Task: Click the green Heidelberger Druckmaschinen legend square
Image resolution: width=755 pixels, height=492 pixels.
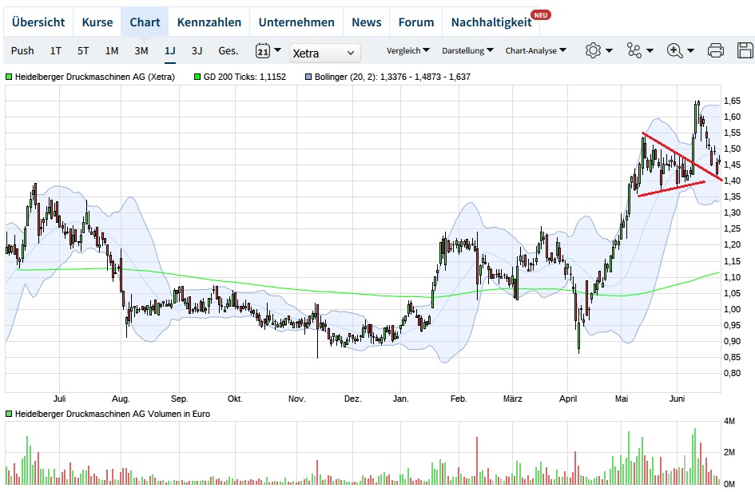Action: (x=7, y=77)
